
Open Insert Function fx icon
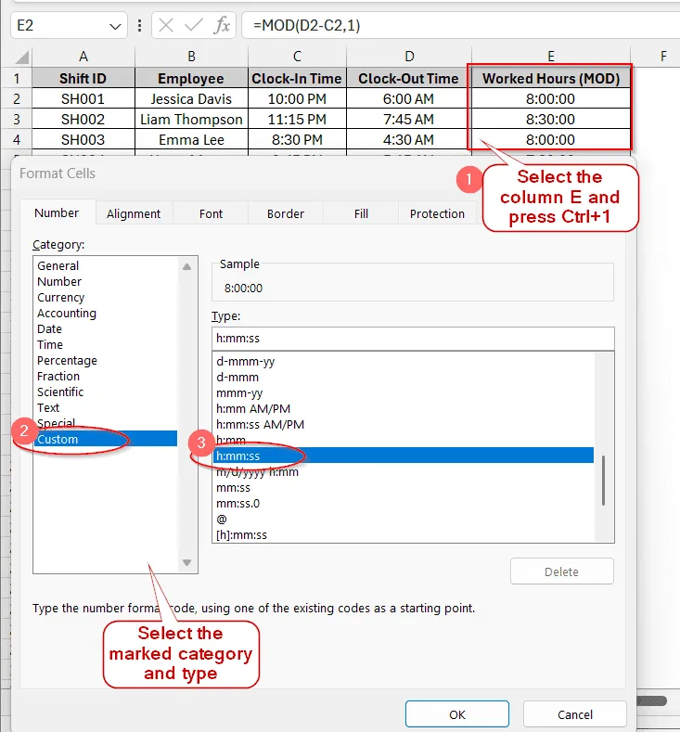[222, 25]
